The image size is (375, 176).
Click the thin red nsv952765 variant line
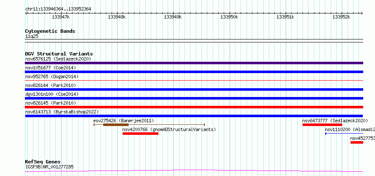pyautogui.click(x=194, y=81)
